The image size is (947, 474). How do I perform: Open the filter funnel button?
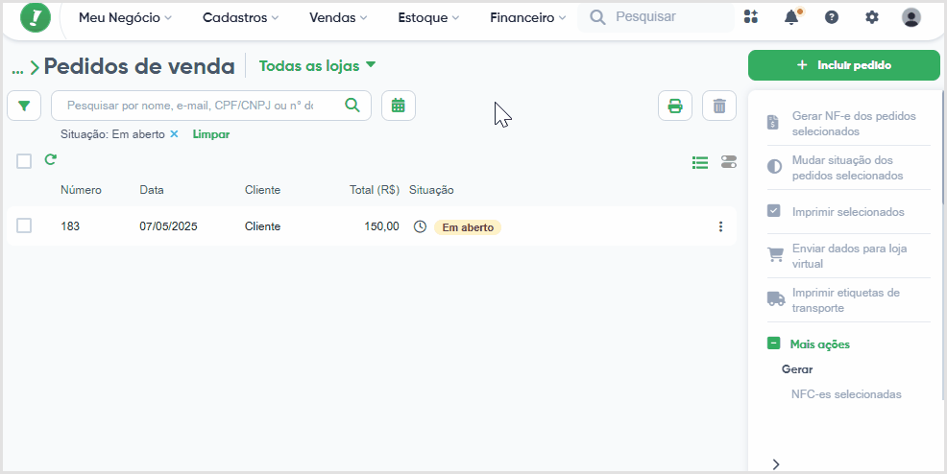point(24,107)
